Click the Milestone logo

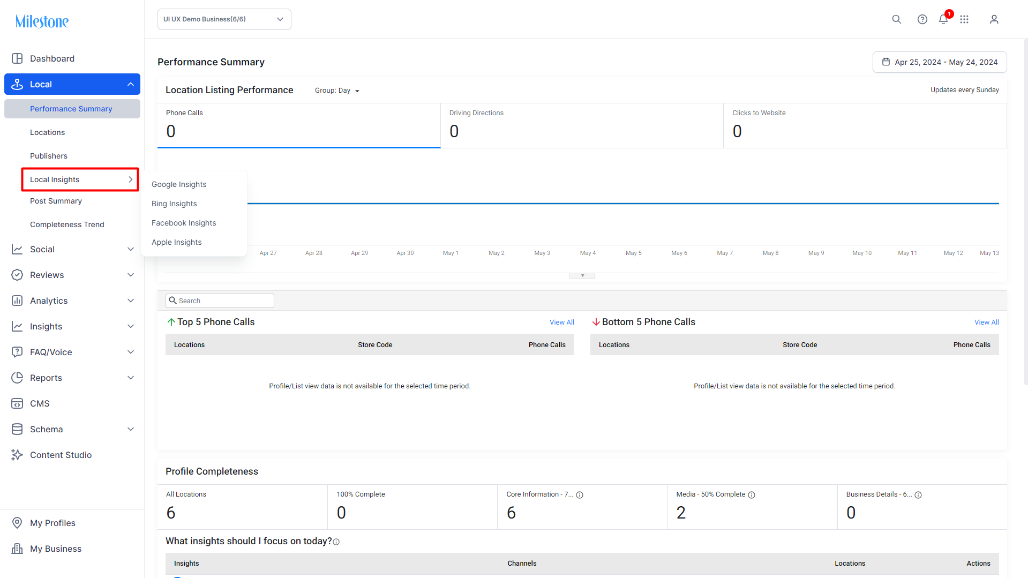pos(42,21)
